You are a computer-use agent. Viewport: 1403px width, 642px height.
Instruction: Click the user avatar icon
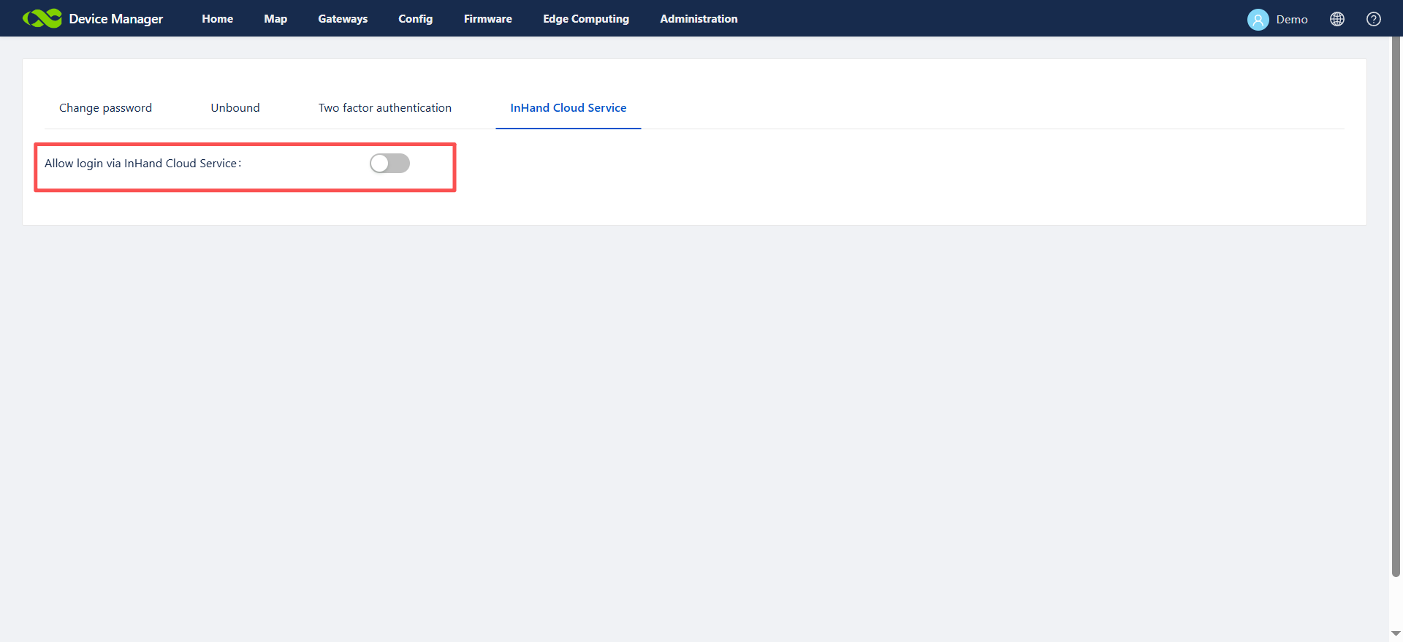[x=1258, y=20]
